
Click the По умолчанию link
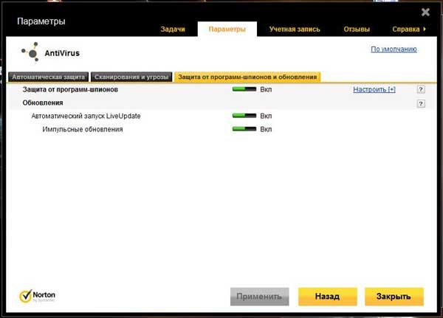click(x=394, y=49)
